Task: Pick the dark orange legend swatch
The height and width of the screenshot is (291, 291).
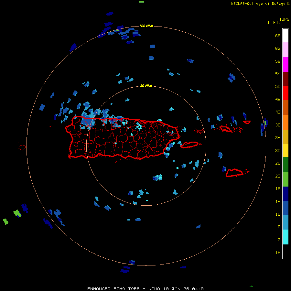Action: pyautogui.click(x=286, y=108)
